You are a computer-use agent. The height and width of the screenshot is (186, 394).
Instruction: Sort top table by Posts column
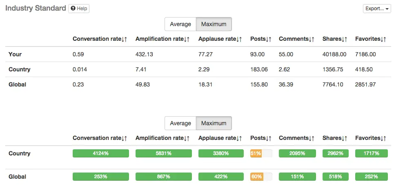tap(261, 39)
